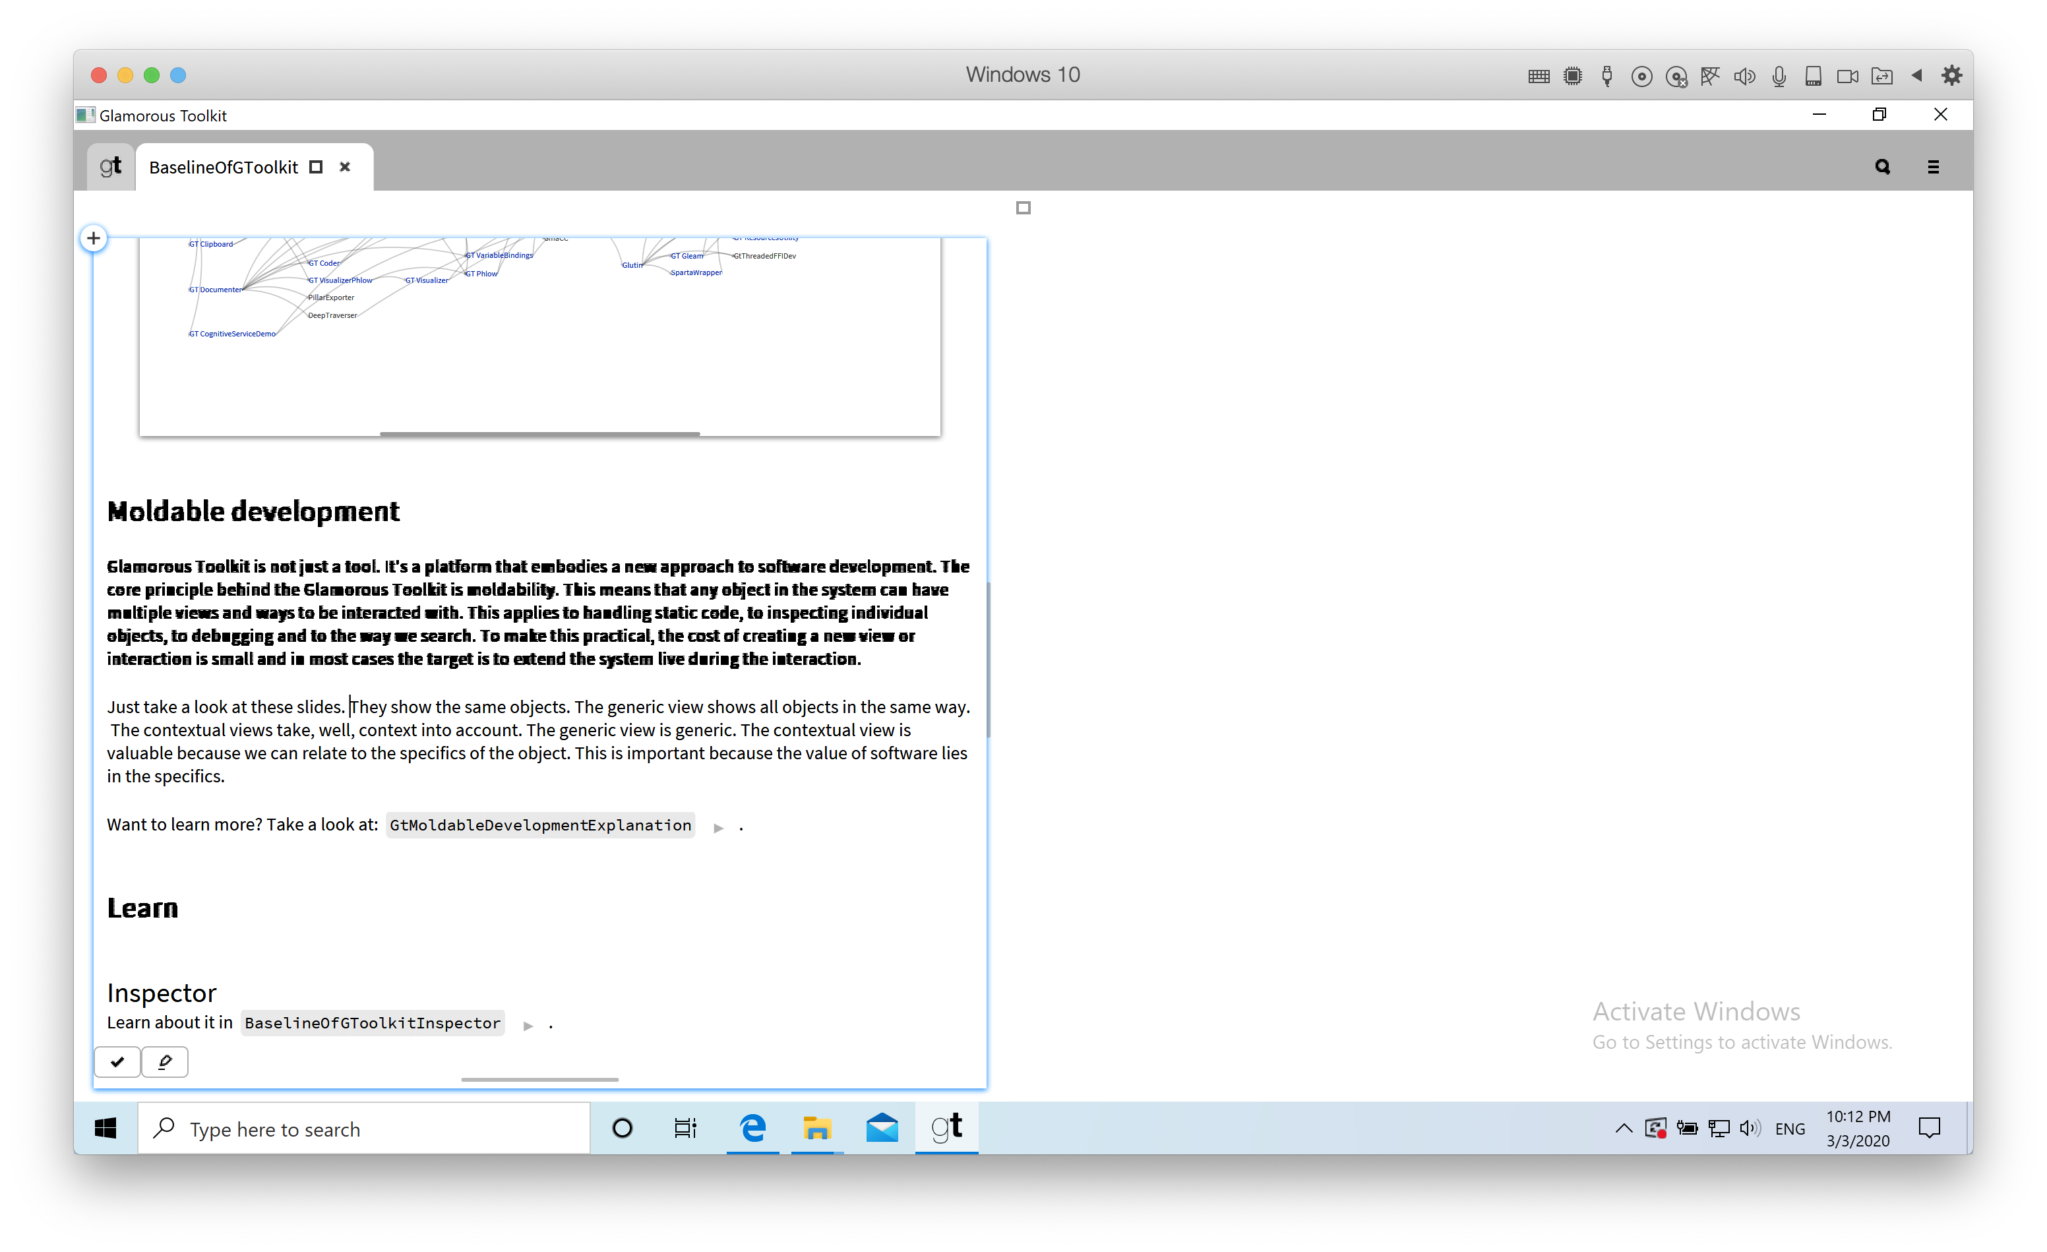Launch Glamorous Toolkit from the taskbar
The image size is (2047, 1252).
946,1127
